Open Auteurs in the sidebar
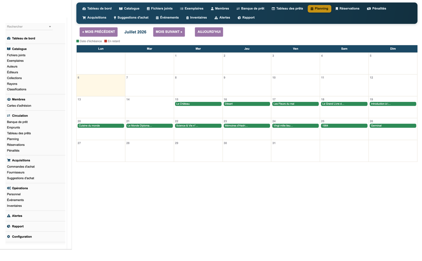Image resolution: width=422 pixels, height=261 pixels. point(12,66)
